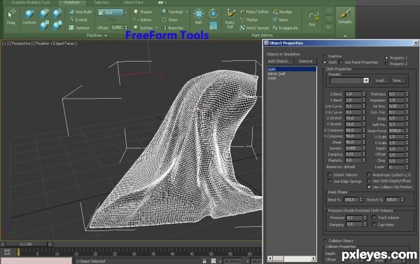Click the shift rotate icon in ribbon

tap(213, 13)
